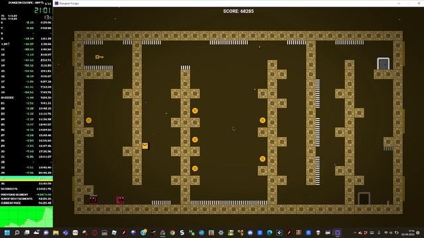Click the red enemy with the spiked top
The width and height of the screenshot is (424, 238).
click(93, 199)
